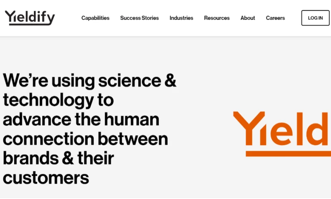
Task: Click the word "customers" in the headline
Action: pos(46,177)
